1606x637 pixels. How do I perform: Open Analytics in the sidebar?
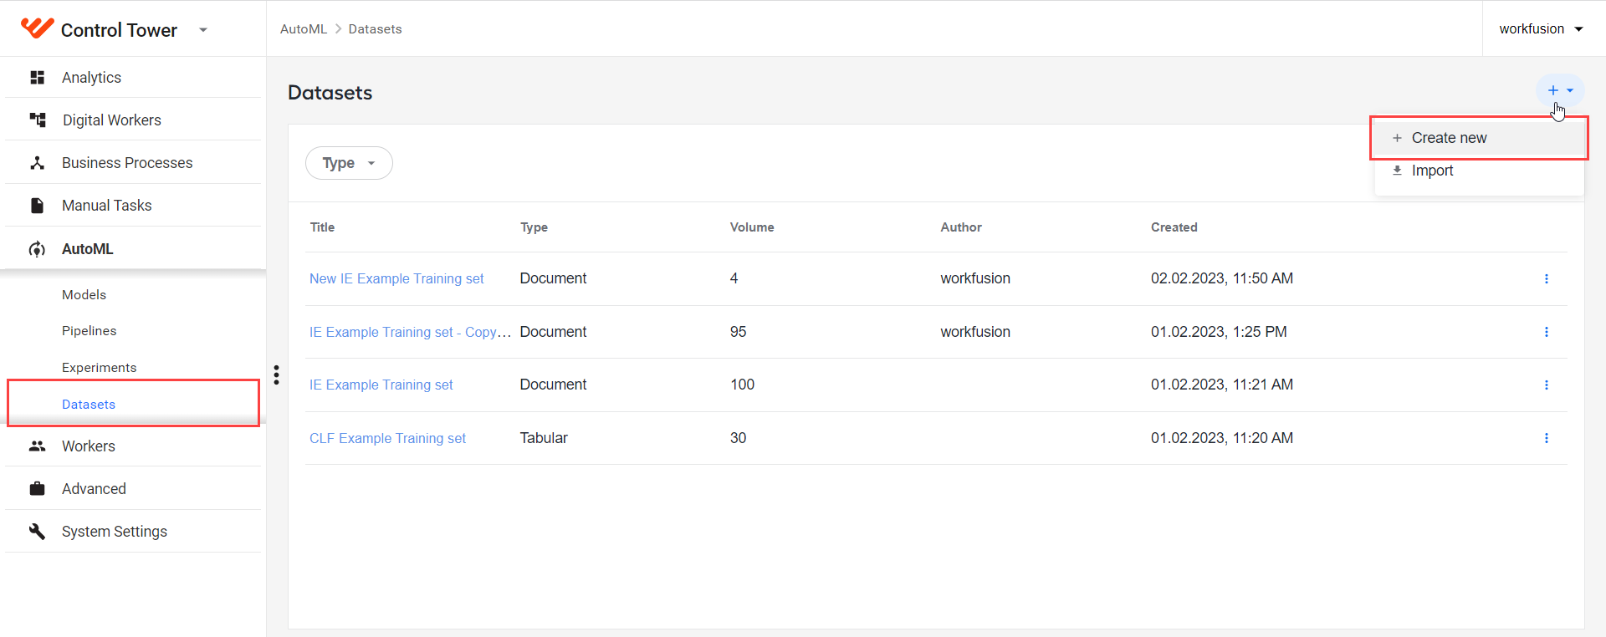click(x=133, y=78)
